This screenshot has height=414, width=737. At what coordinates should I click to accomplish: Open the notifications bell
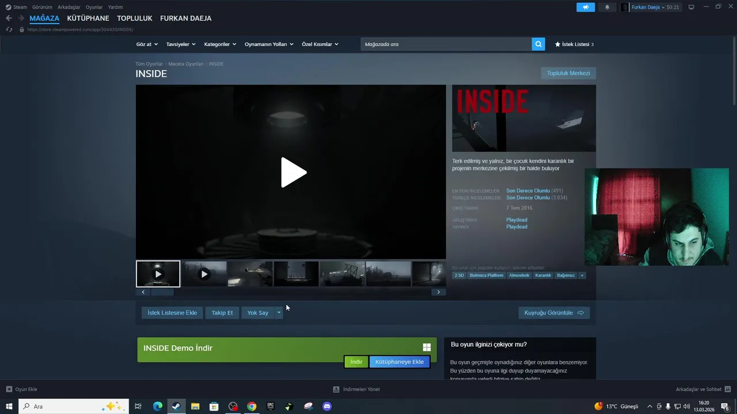607,7
